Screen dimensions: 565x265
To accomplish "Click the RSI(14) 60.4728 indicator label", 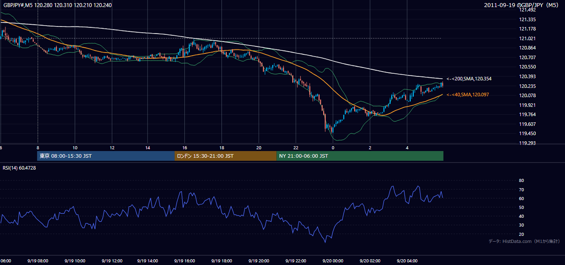I will coord(19,168).
